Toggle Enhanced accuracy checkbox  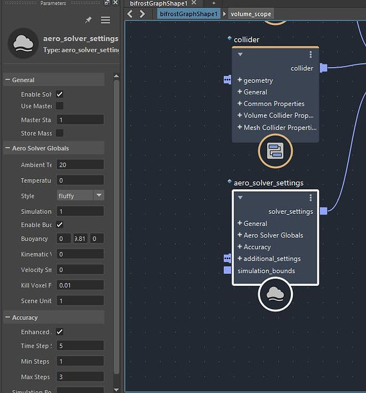pyautogui.click(x=60, y=332)
